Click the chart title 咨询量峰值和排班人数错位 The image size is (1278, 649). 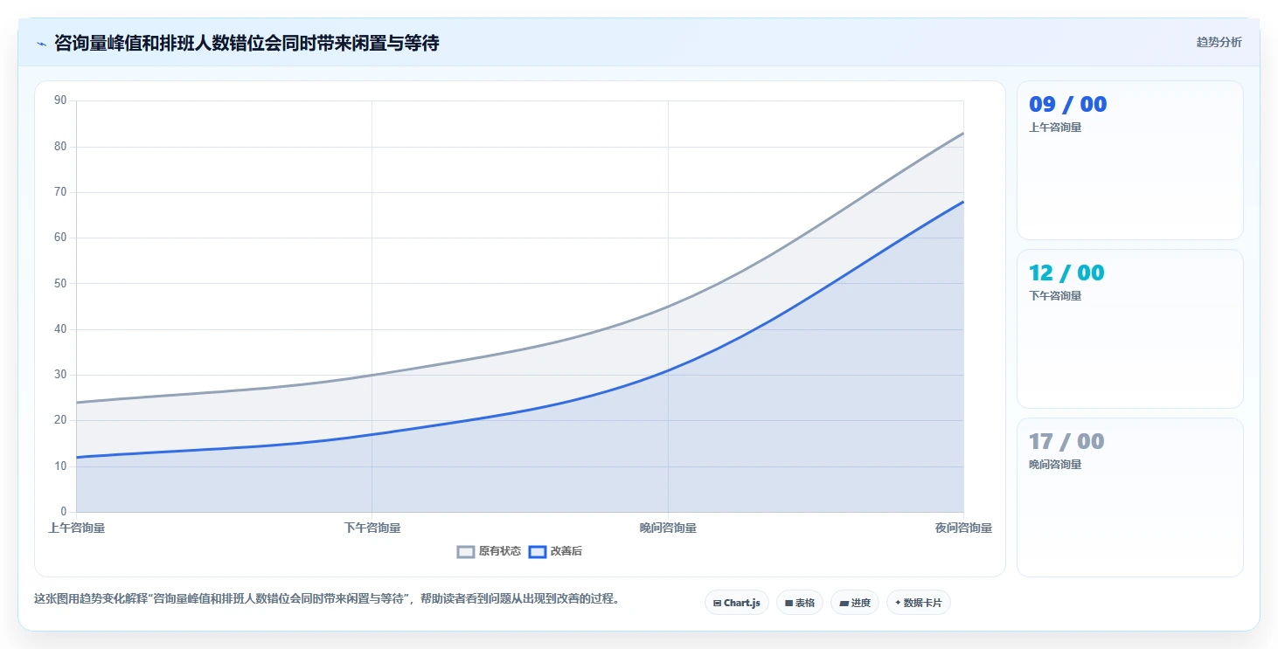pos(247,43)
